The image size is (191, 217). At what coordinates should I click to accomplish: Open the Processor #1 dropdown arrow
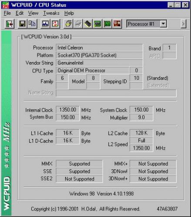coord(163,23)
